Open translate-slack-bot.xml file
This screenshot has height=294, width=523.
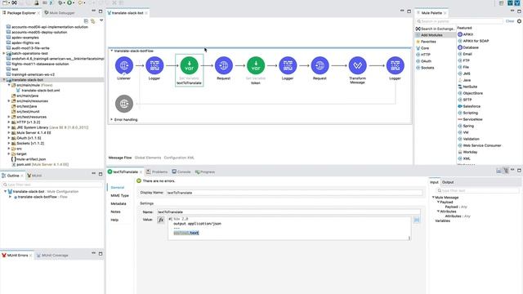[40, 91]
